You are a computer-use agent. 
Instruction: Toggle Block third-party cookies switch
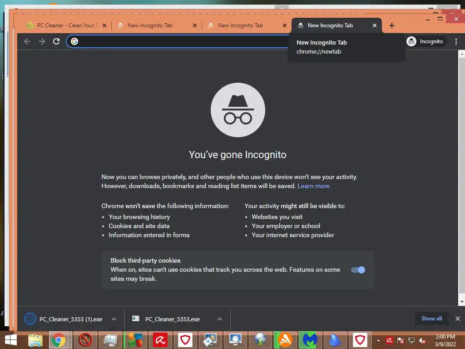point(358,270)
